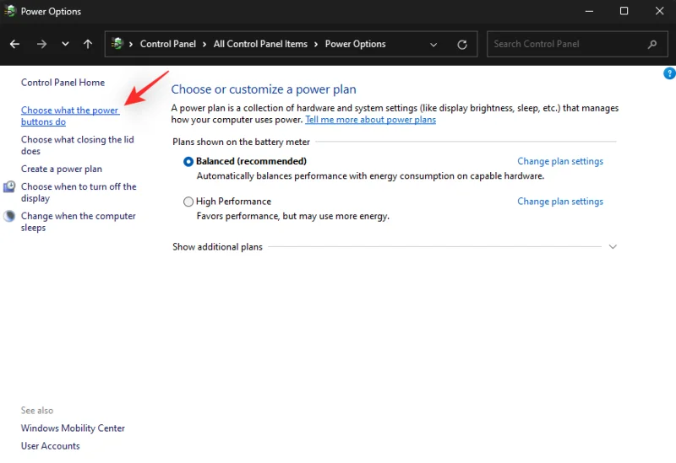Change plan settings for Balanced plan
Viewport: 676px width, 463px height.
(x=559, y=161)
